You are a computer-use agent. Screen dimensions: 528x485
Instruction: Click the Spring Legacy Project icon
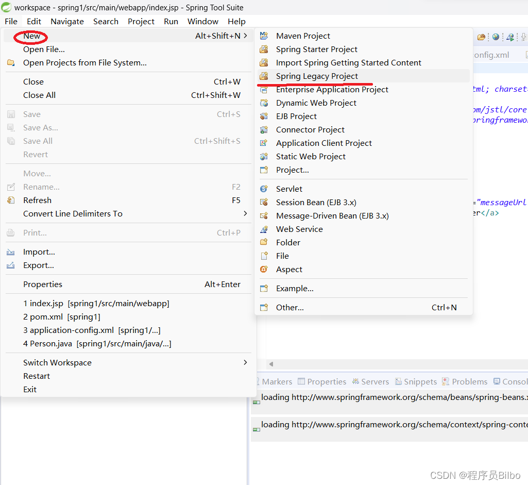pos(264,76)
